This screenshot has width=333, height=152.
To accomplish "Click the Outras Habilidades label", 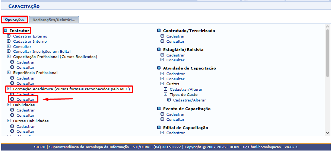I will pyautogui.click(x=31, y=121).
